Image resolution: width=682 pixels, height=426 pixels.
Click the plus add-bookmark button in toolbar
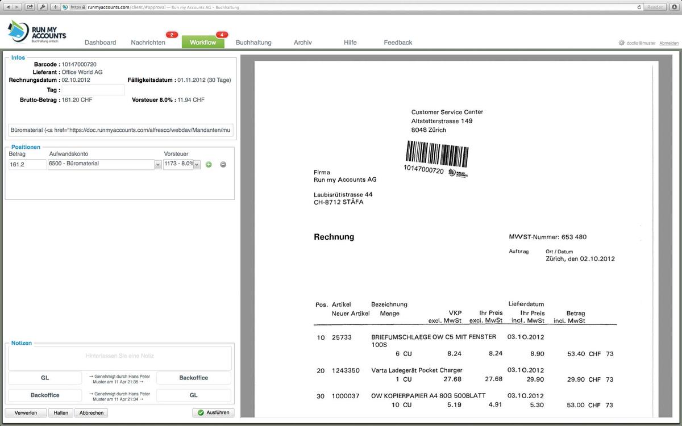[x=55, y=7]
